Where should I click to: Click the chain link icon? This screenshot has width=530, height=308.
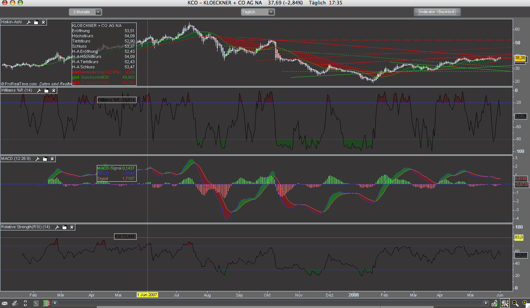click(x=26, y=303)
